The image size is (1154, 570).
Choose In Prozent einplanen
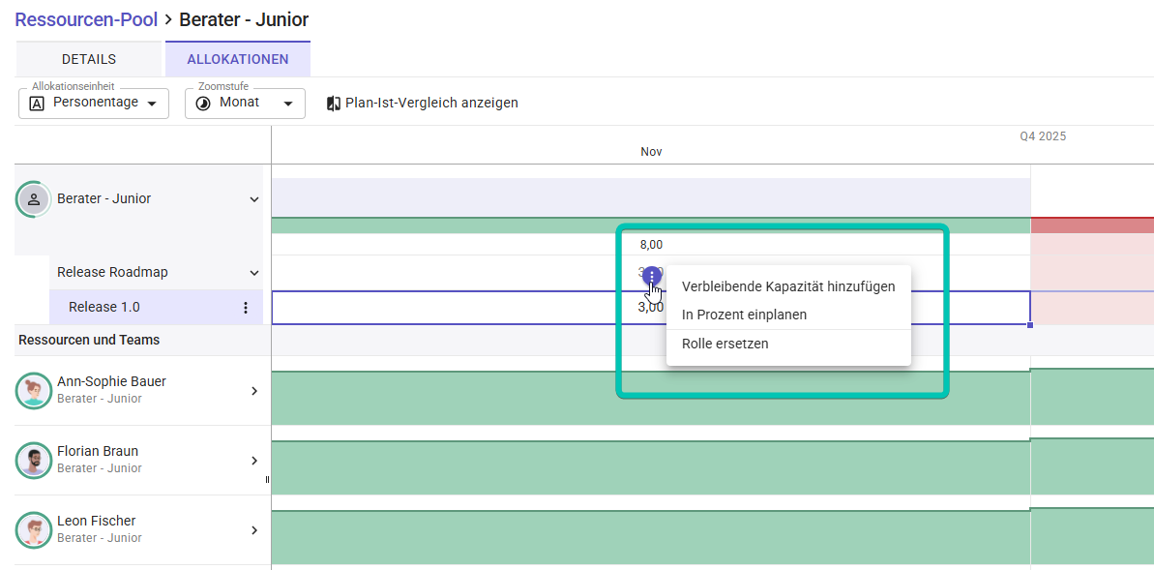click(744, 315)
